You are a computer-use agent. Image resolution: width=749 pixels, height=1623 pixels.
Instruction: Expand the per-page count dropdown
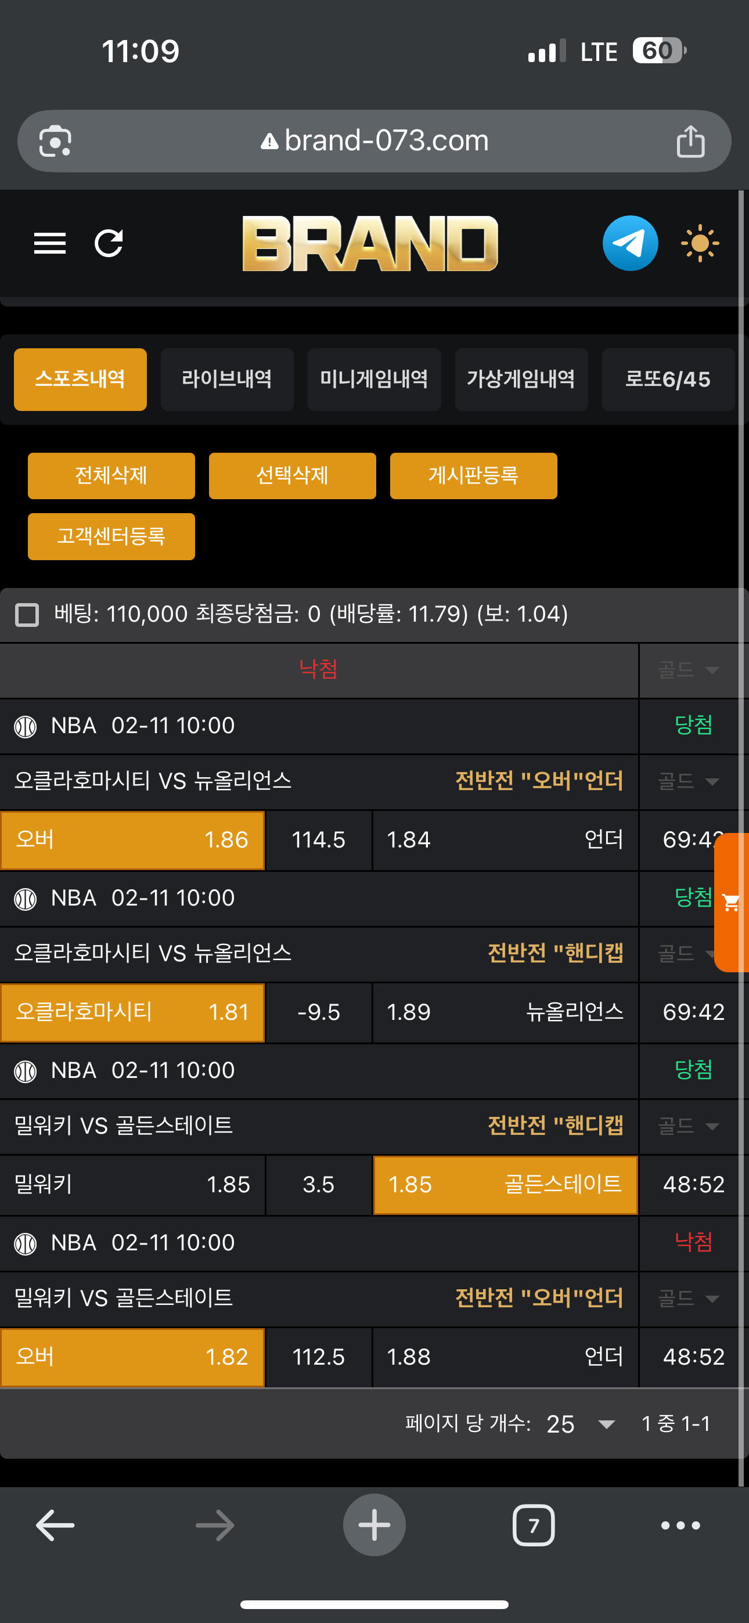pyautogui.click(x=606, y=1424)
